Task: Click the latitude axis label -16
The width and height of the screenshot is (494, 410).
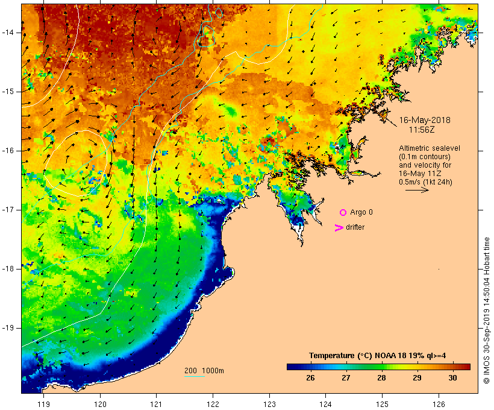Action: coord(8,151)
